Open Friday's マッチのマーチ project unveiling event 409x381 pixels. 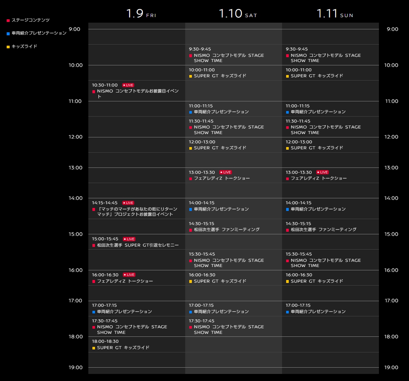(x=137, y=212)
